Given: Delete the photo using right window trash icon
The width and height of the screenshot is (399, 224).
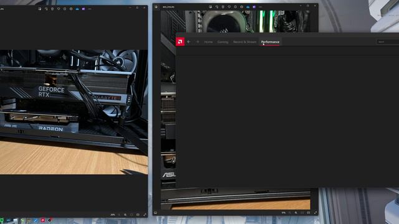Looking at the screenshot, I should (223, 7).
